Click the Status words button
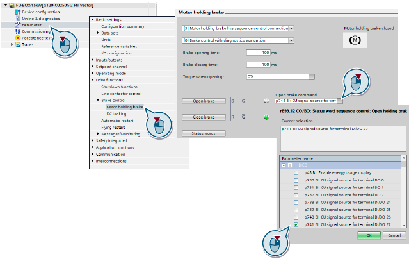 [204, 133]
